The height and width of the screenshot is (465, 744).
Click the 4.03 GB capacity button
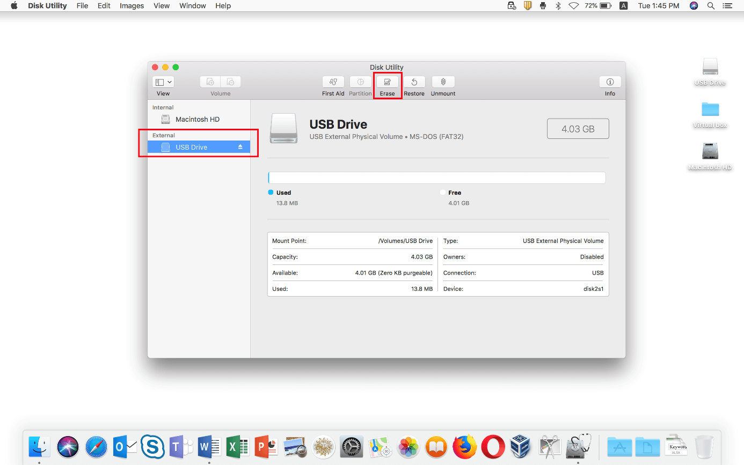(578, 129)
